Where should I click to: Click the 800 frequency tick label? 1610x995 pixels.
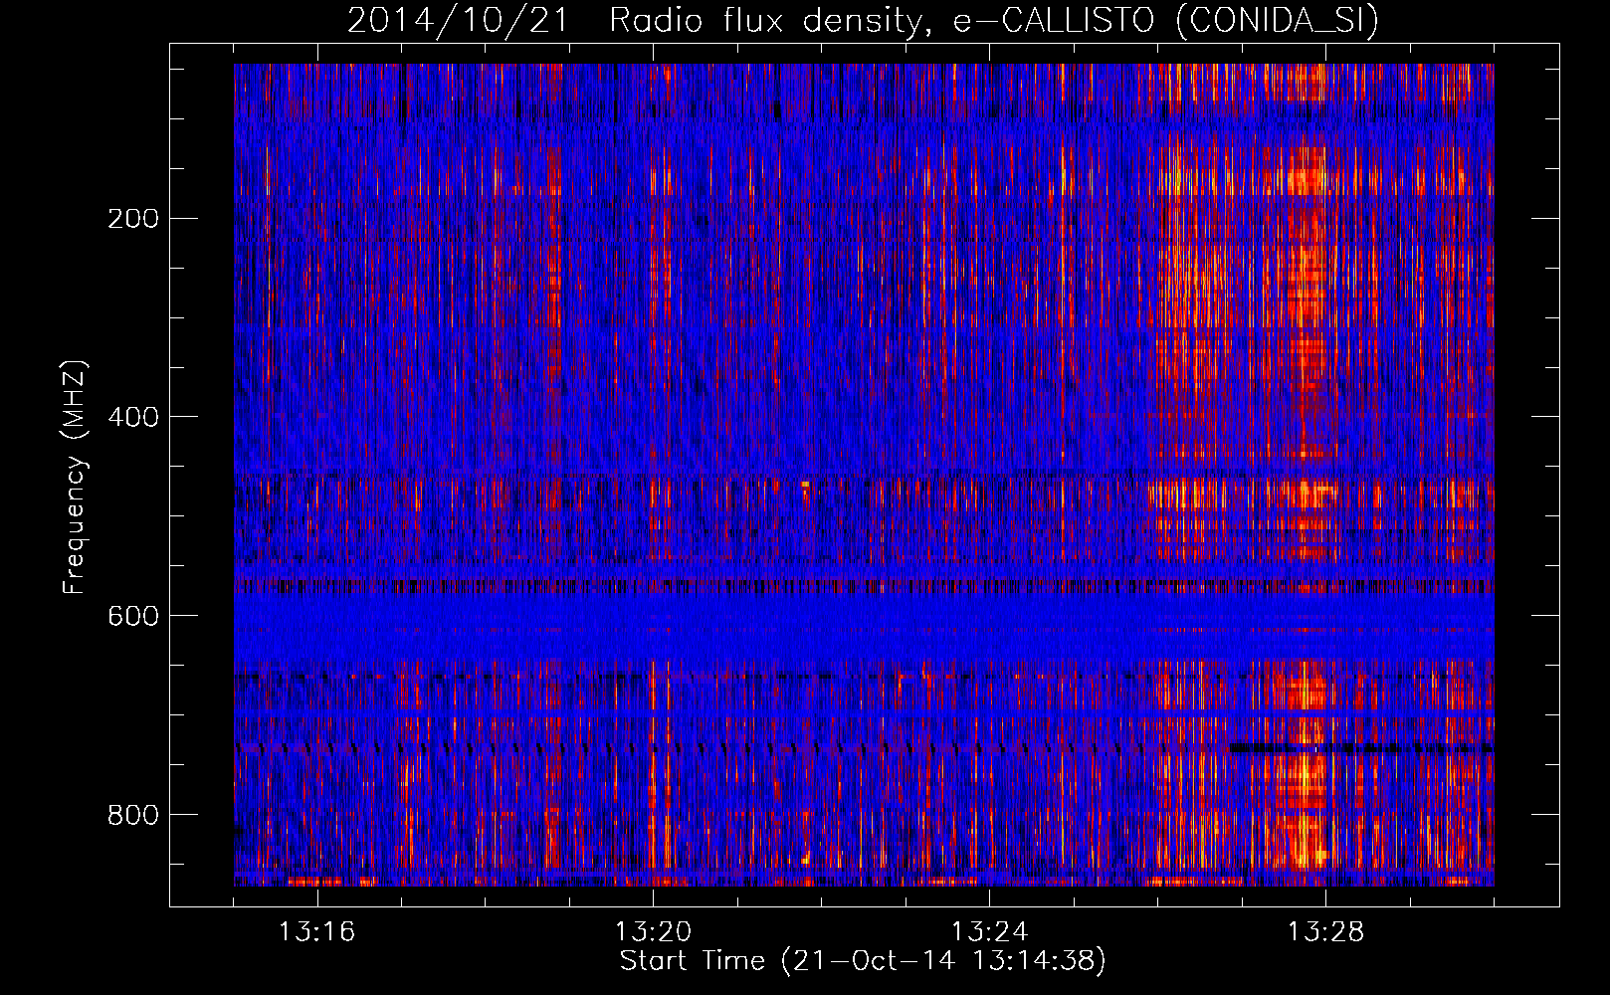[133, 815]
